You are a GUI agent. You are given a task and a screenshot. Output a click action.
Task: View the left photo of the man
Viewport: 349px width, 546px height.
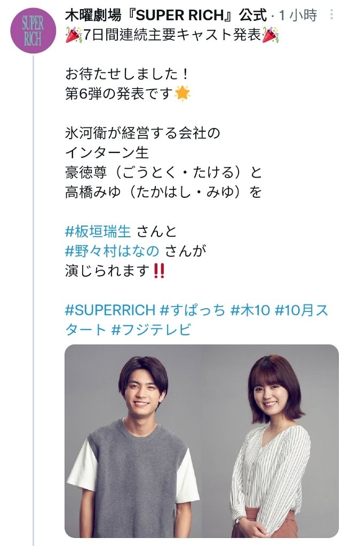tap(133, 441)
